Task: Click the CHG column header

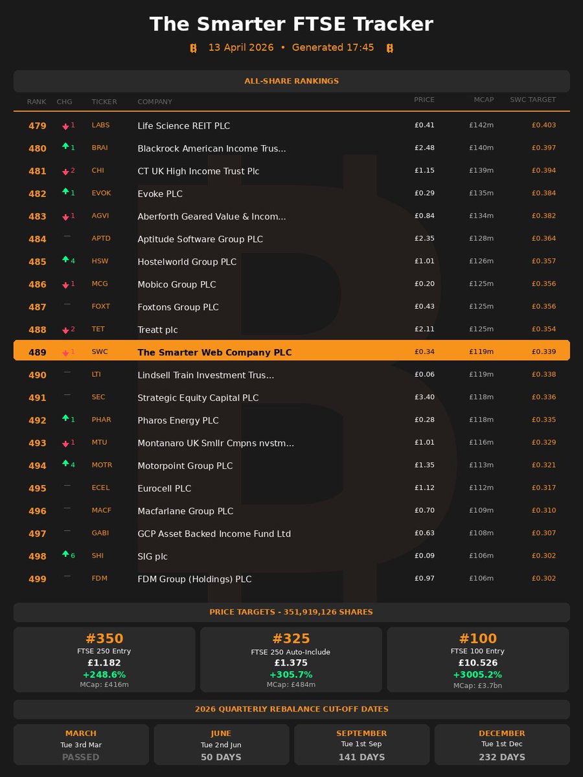Action: click(x=65, y=102)
